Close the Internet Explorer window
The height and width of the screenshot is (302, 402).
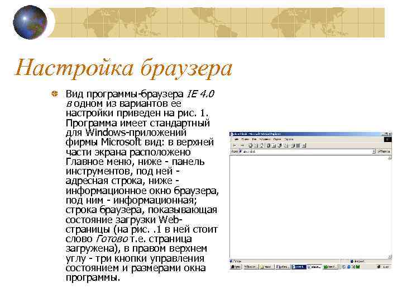pos(390,134)
